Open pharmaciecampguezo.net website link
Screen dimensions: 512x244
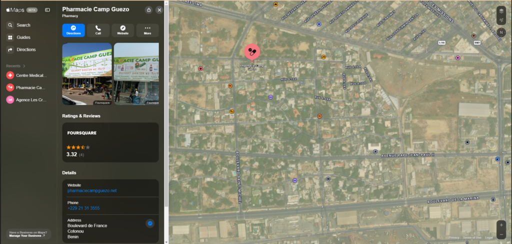click(x=91, y=191)
